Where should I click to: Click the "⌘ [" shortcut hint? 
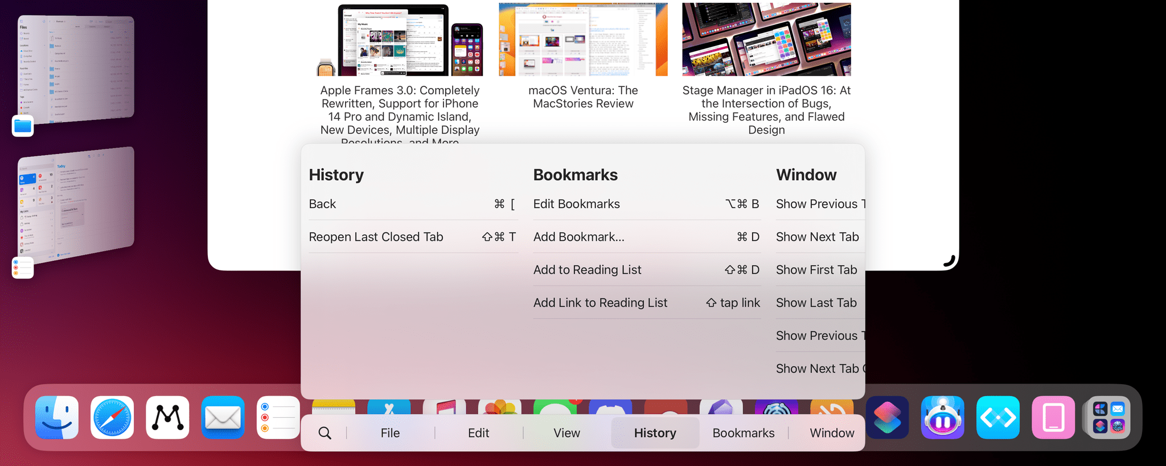tap(504, 204)
